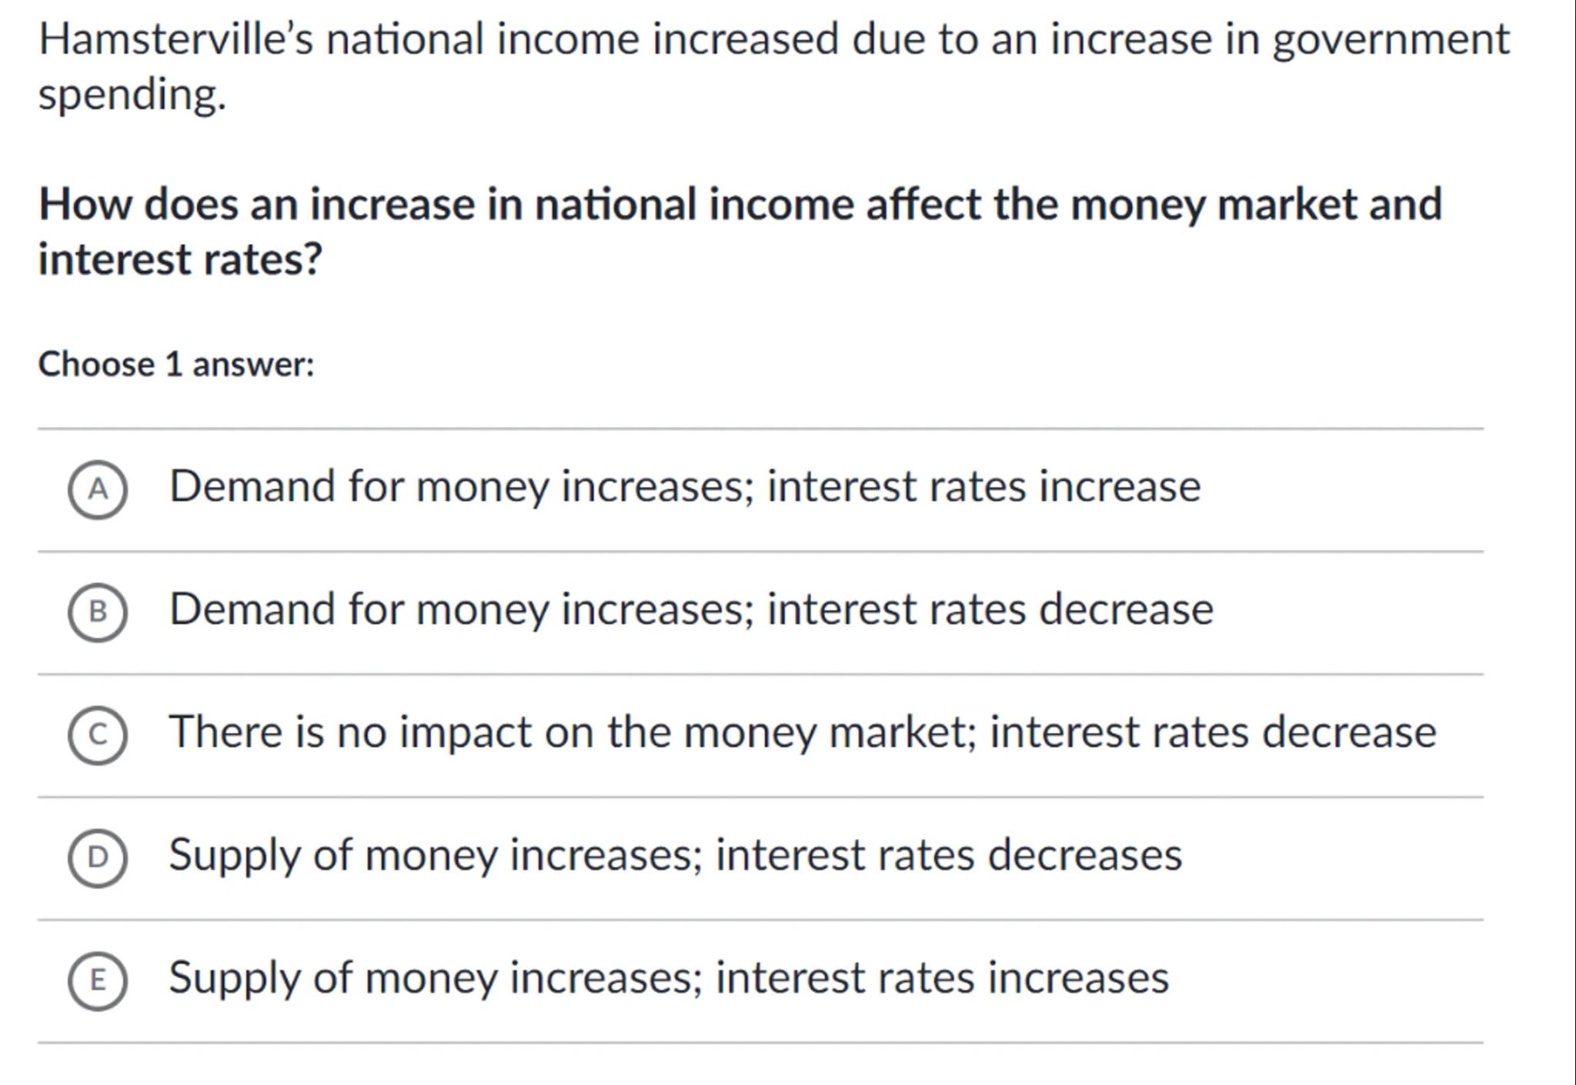This screenshot has height=1085, width=1576.
Task: Click the 'Choose 1 answer:' label
Action: (x=176, y=364)
